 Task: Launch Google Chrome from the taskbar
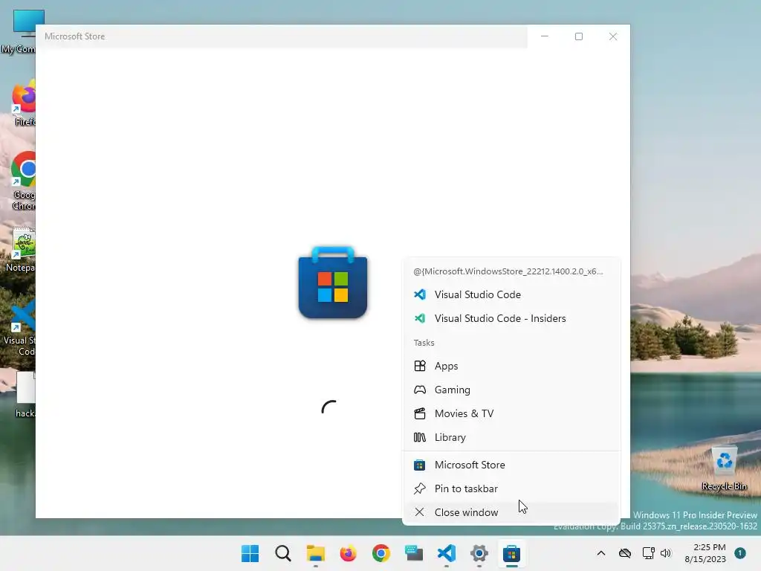[381, 553]
